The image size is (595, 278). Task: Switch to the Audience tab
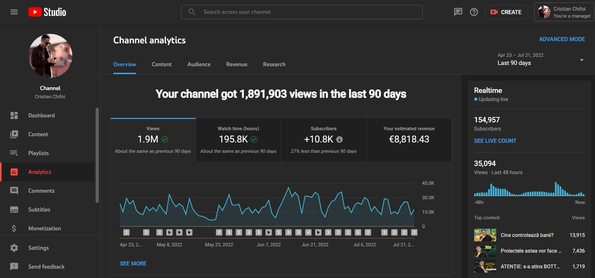[199, 64]
